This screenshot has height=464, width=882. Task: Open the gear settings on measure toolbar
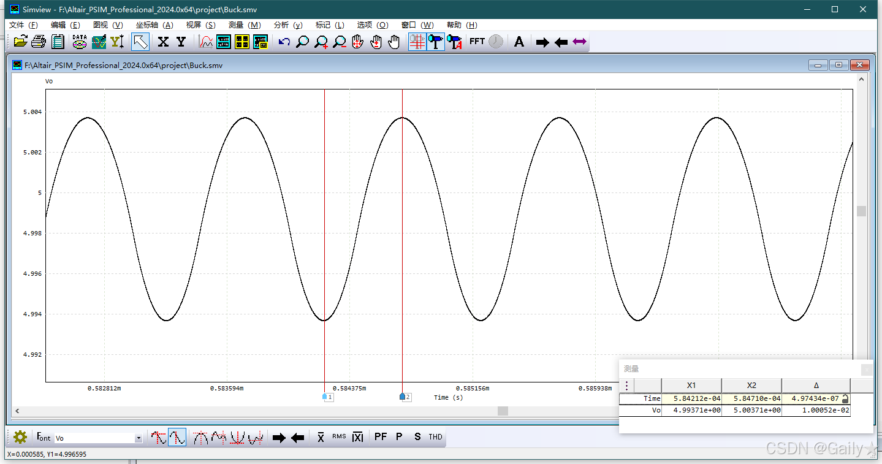coord(20,437)
